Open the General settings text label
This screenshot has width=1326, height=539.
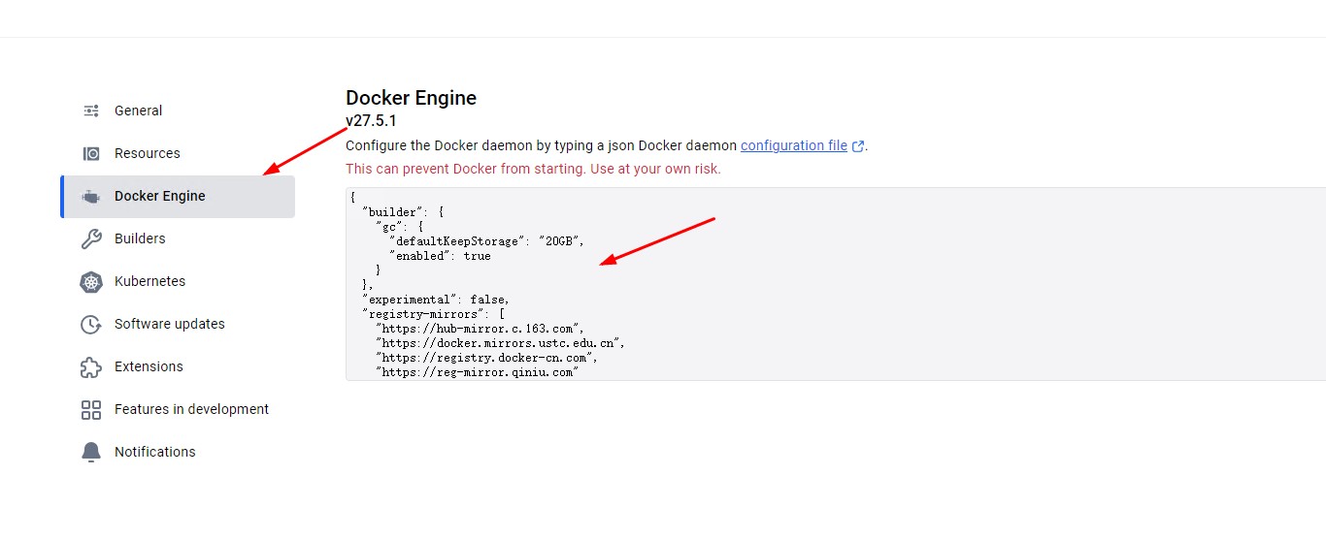click(138, 111)
